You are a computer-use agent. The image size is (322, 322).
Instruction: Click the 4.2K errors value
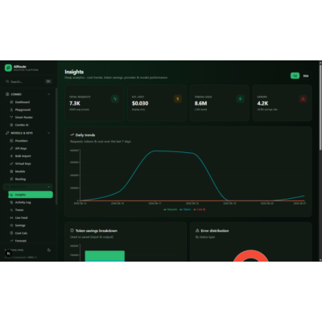(262, 103)
